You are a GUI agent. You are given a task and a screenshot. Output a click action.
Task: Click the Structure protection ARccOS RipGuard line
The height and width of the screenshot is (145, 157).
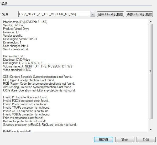(40, 125)
